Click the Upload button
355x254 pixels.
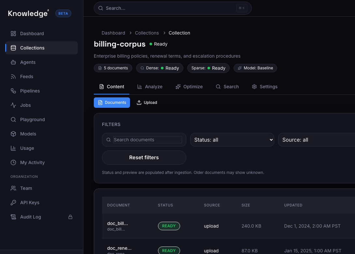pyautogui.click(x=147, y=102)
